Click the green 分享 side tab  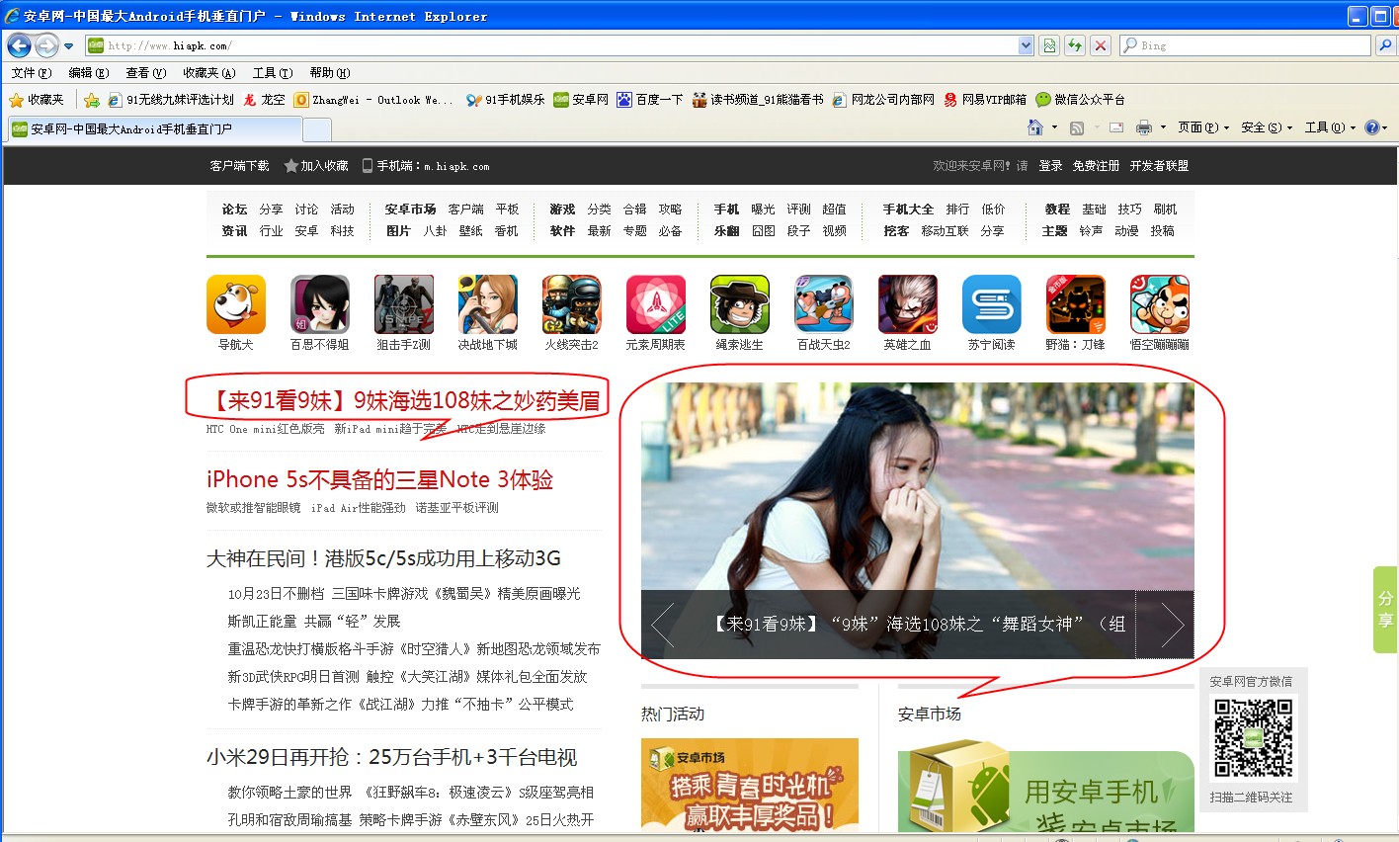point(1385,609)
